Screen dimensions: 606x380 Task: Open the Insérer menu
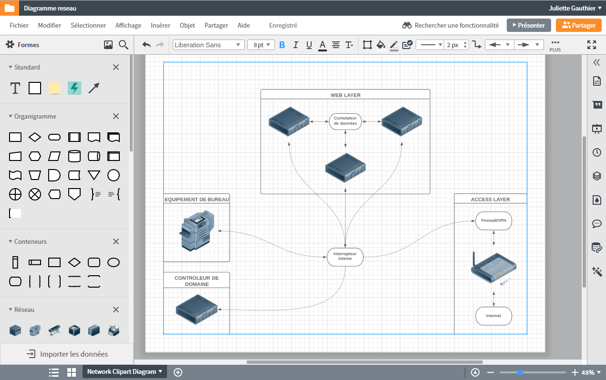click(x=160, y=25)
